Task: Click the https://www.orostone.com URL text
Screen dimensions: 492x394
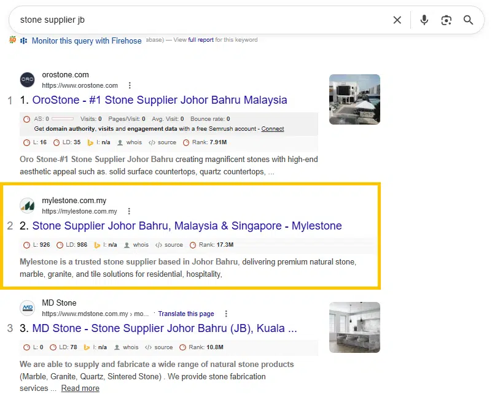Action: [80, 85]
